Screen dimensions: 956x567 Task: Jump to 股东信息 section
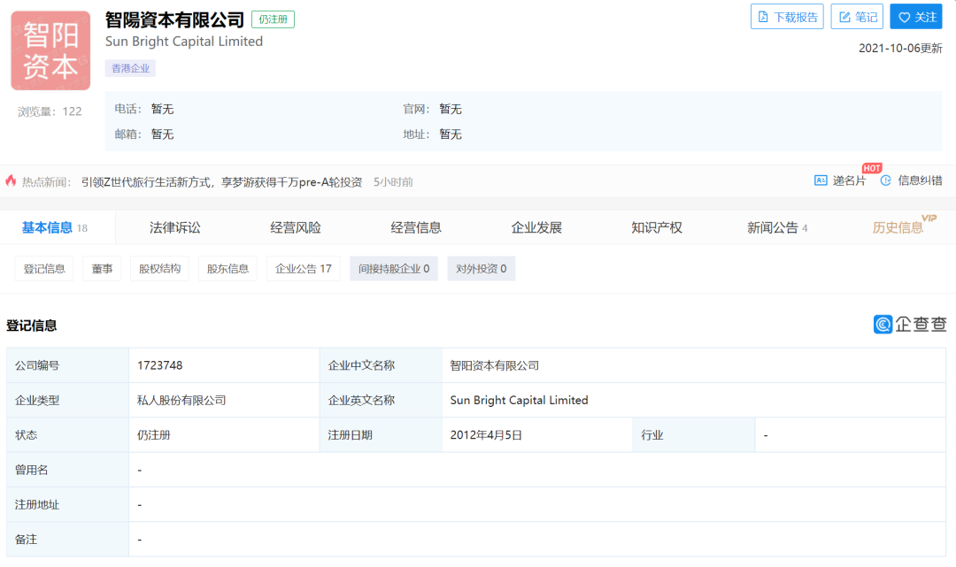pyautogui.click(x=227, y=269)
